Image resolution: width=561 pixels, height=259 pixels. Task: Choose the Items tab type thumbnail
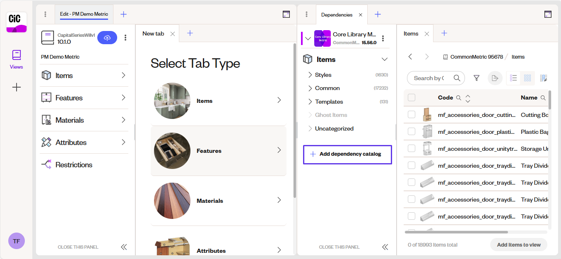pos(172,101)
